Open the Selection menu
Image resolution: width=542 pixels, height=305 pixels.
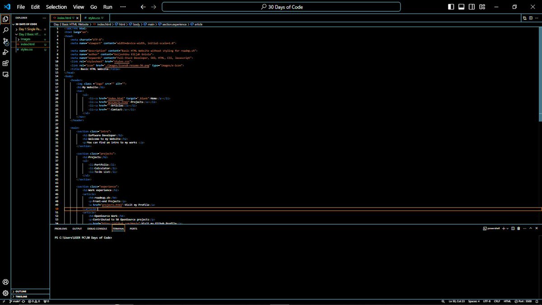click(56, 7)
